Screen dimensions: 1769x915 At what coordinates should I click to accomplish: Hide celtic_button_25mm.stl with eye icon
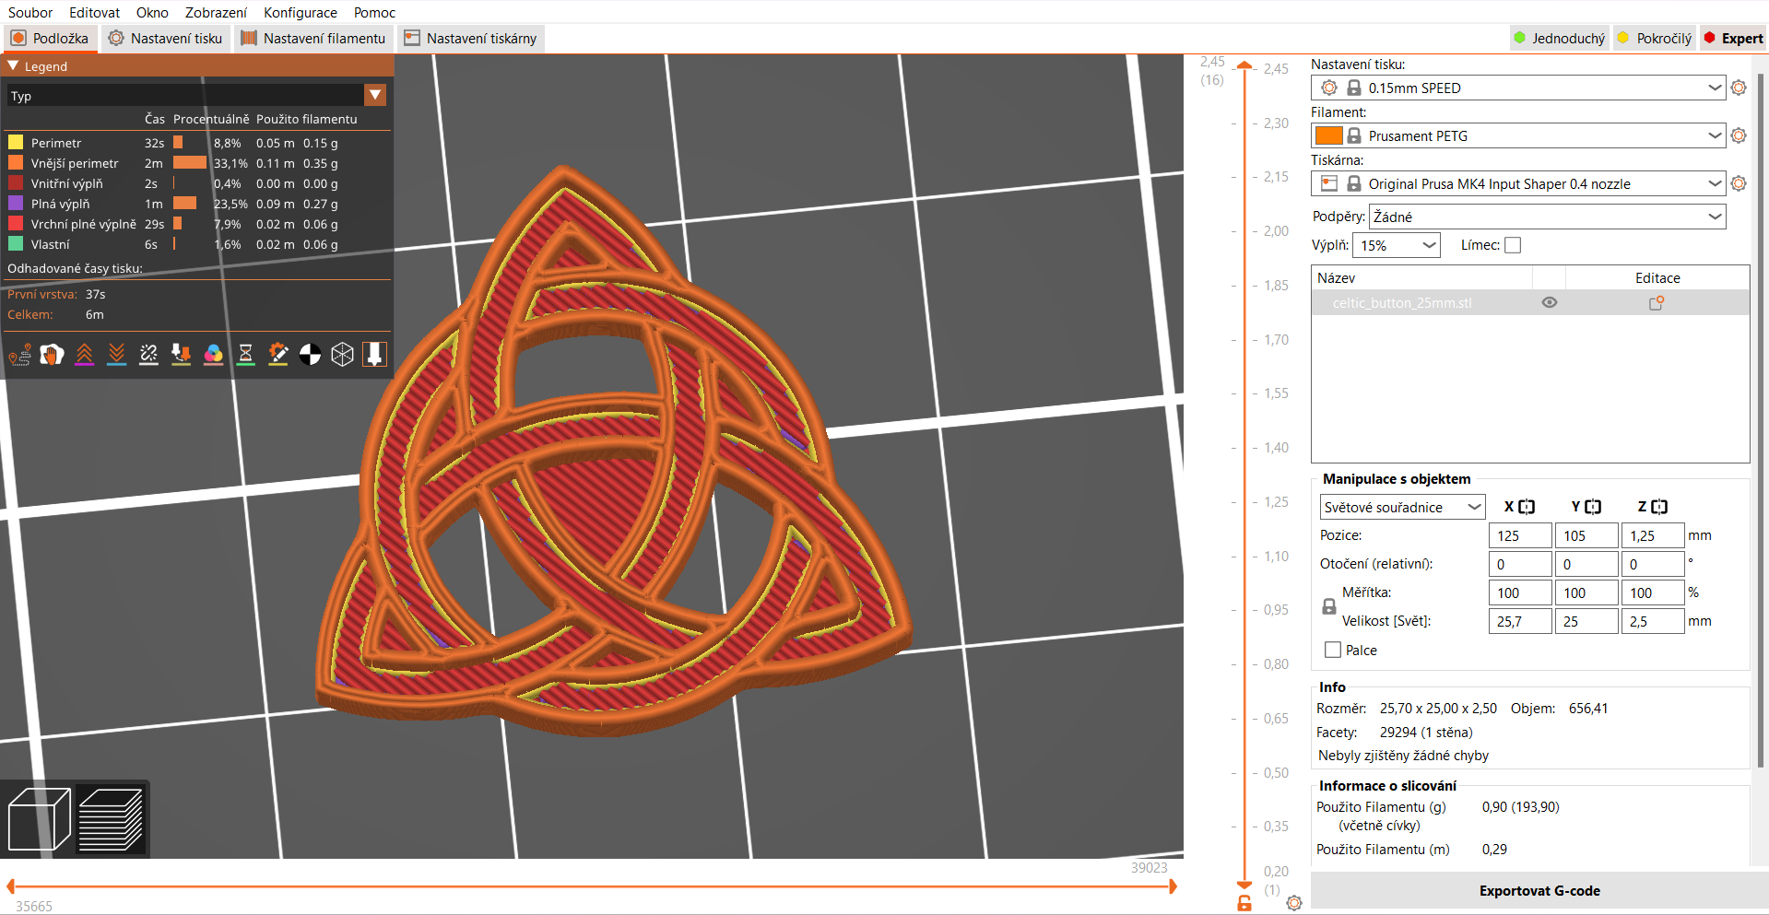[x=1550, y=302]
